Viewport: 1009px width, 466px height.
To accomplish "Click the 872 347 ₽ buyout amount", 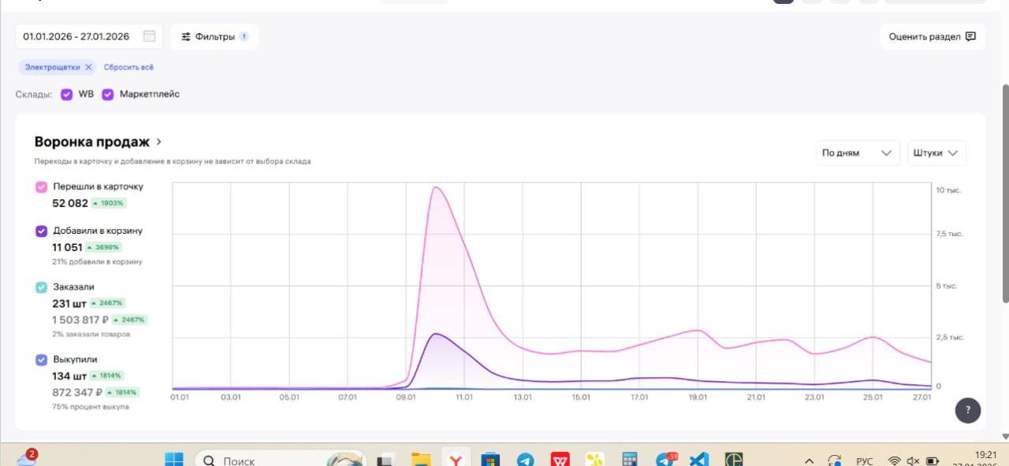I will coord(77,392).
